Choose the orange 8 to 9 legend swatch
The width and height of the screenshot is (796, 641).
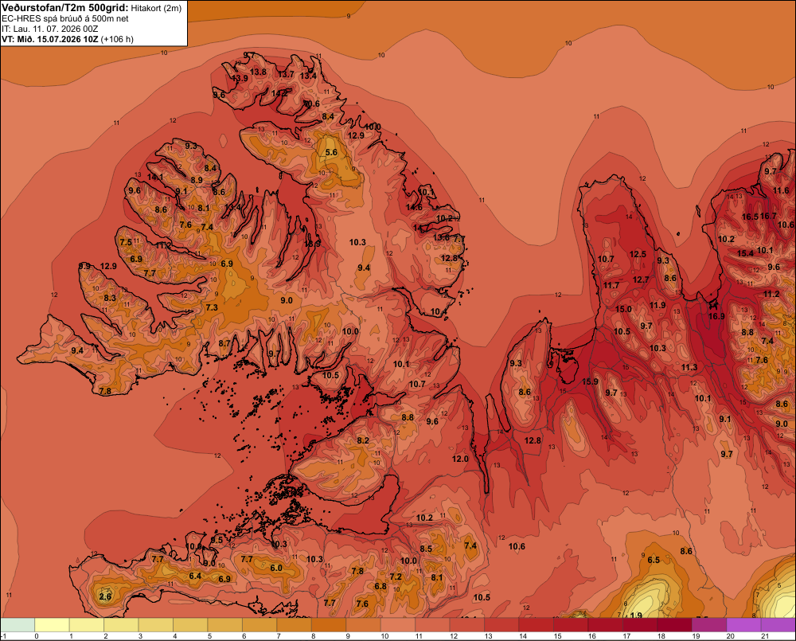point(329,625)
